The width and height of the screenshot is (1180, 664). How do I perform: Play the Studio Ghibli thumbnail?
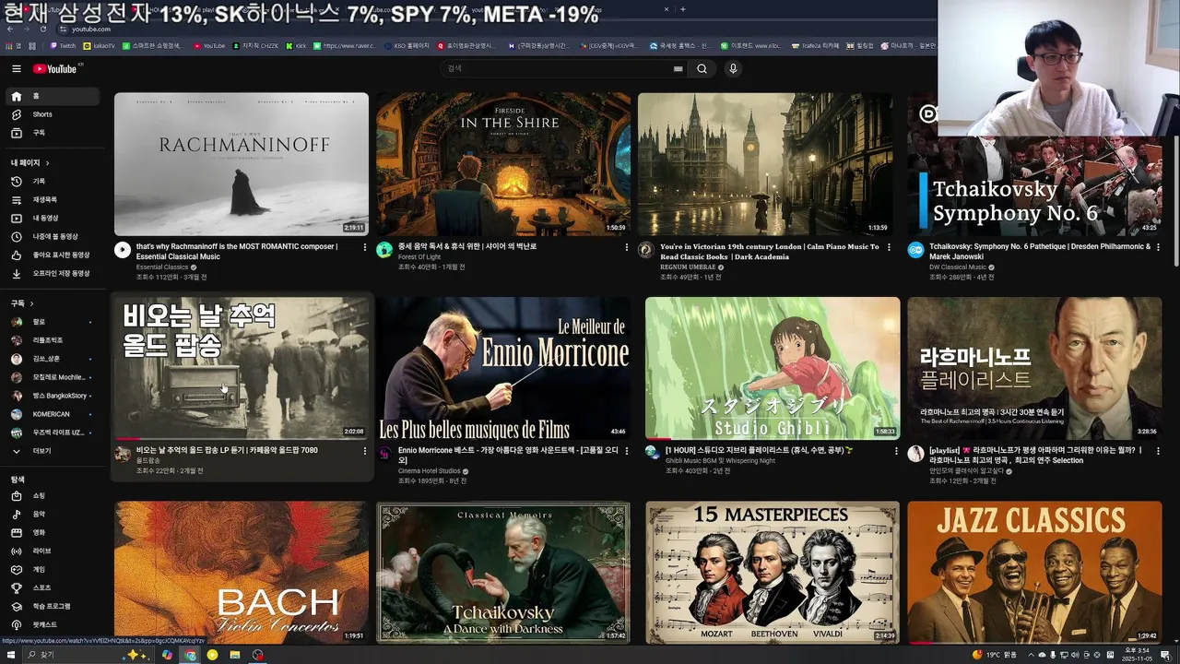tap(773, 369)
